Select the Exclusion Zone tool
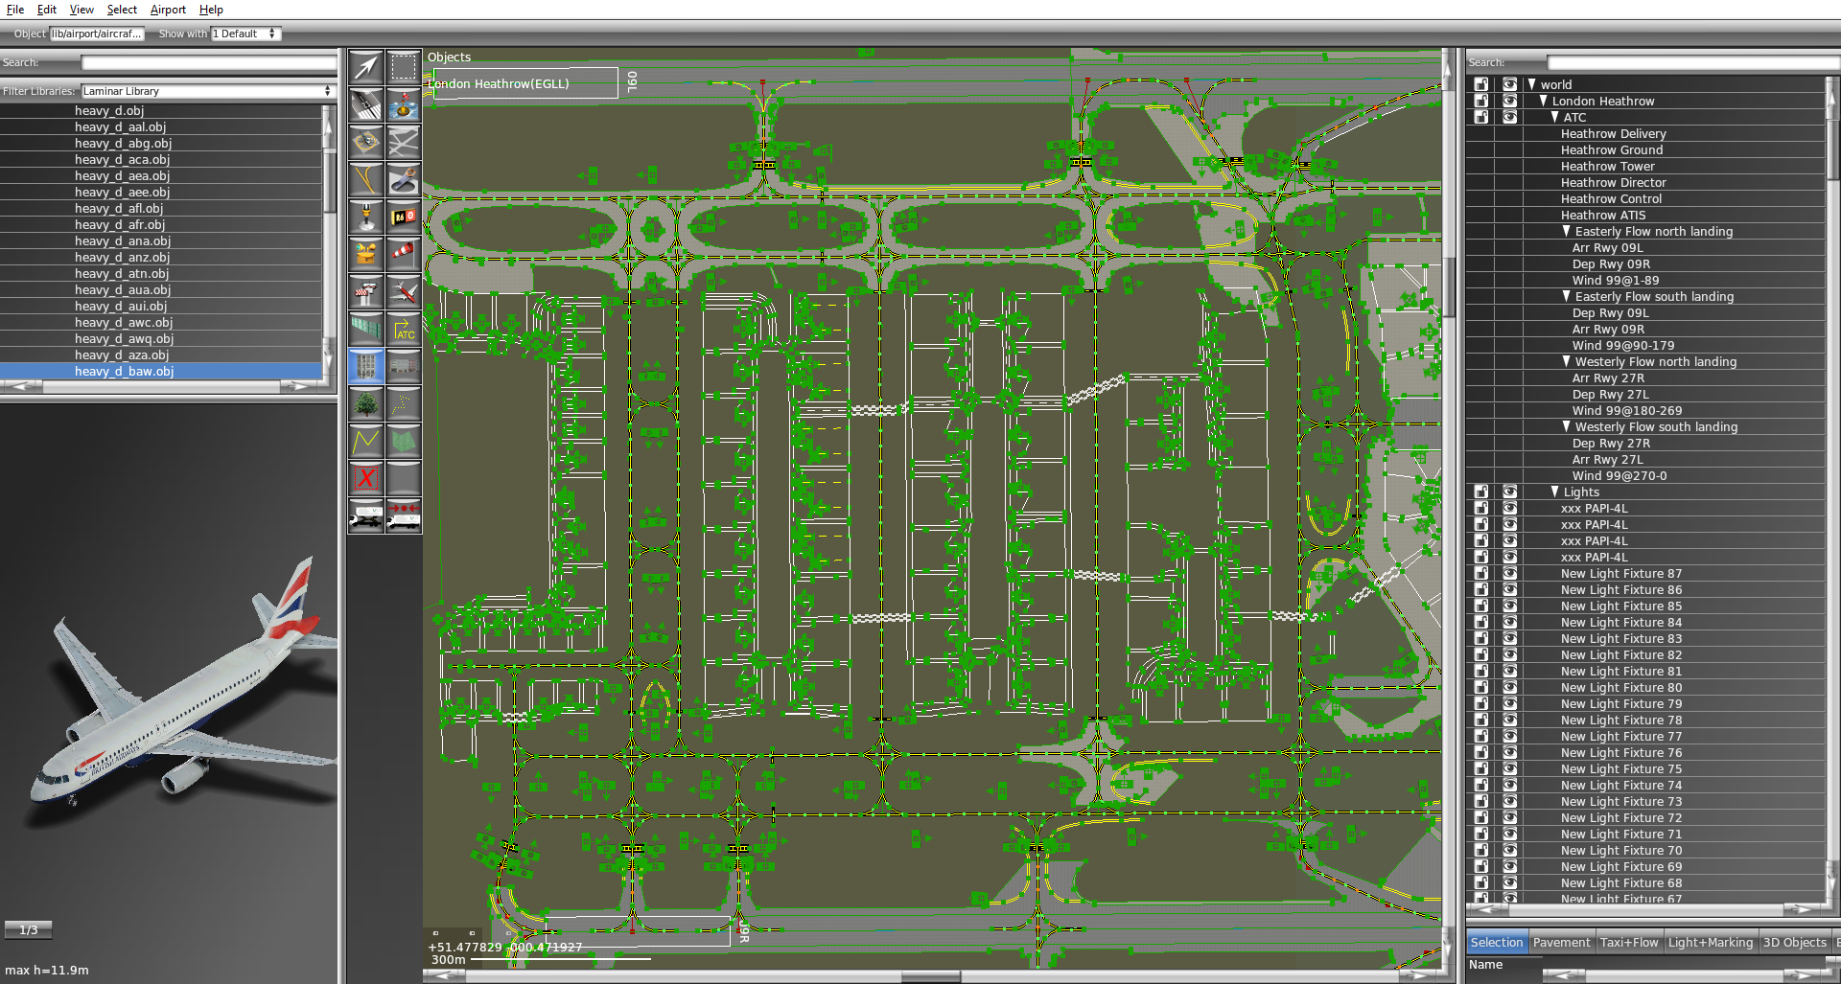 click(x=365, y=476)
